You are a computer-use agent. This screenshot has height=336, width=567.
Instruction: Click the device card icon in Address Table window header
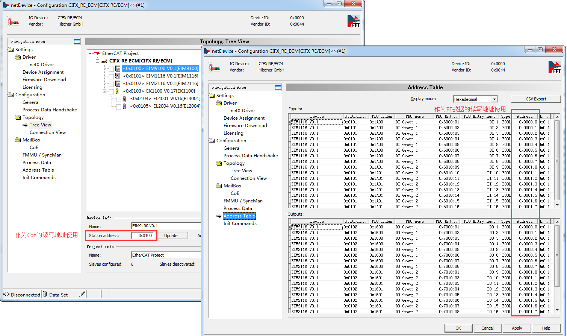pos(215,67)
